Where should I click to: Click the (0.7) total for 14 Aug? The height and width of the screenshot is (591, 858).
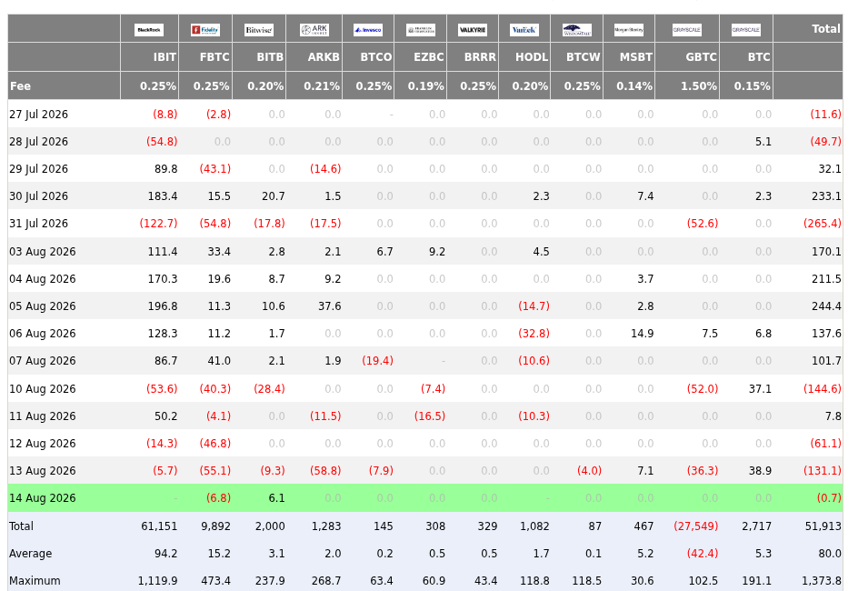[829, 498]
